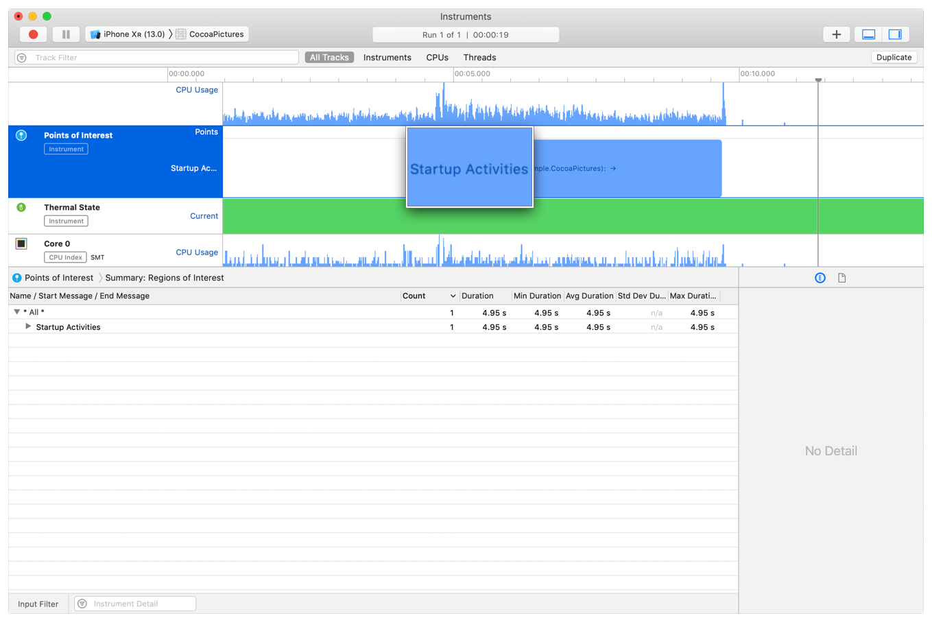Sort by the Duration column header
Screen dimensions: 932x622
(486, 296)
